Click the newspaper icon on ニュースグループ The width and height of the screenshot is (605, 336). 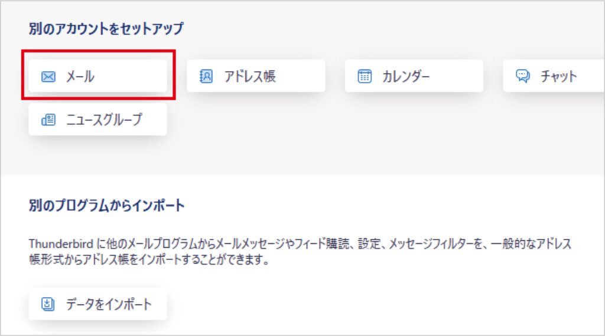48,120
